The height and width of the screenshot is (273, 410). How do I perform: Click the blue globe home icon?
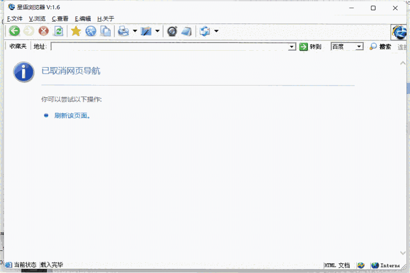click(91, 31)
